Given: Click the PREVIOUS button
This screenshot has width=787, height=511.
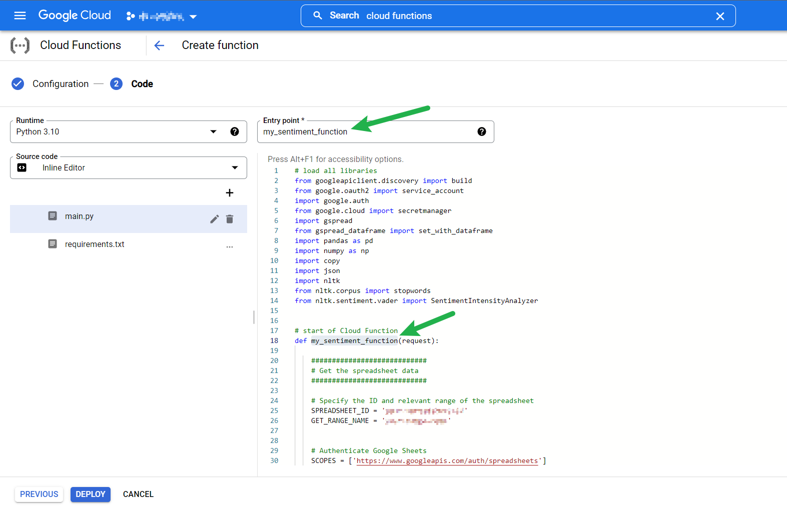Looking at the screenshot, I should (x=39, y=494).
